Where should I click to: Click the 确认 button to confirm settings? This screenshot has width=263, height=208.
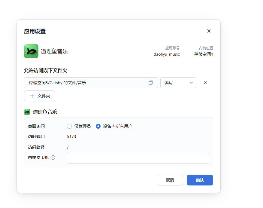pyautogui.click(x=200, y=180)
